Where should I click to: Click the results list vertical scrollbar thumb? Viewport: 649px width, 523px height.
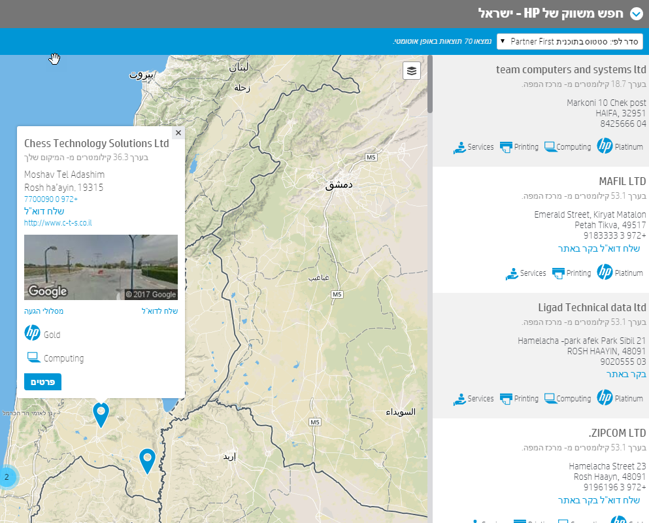coord(430,84)
